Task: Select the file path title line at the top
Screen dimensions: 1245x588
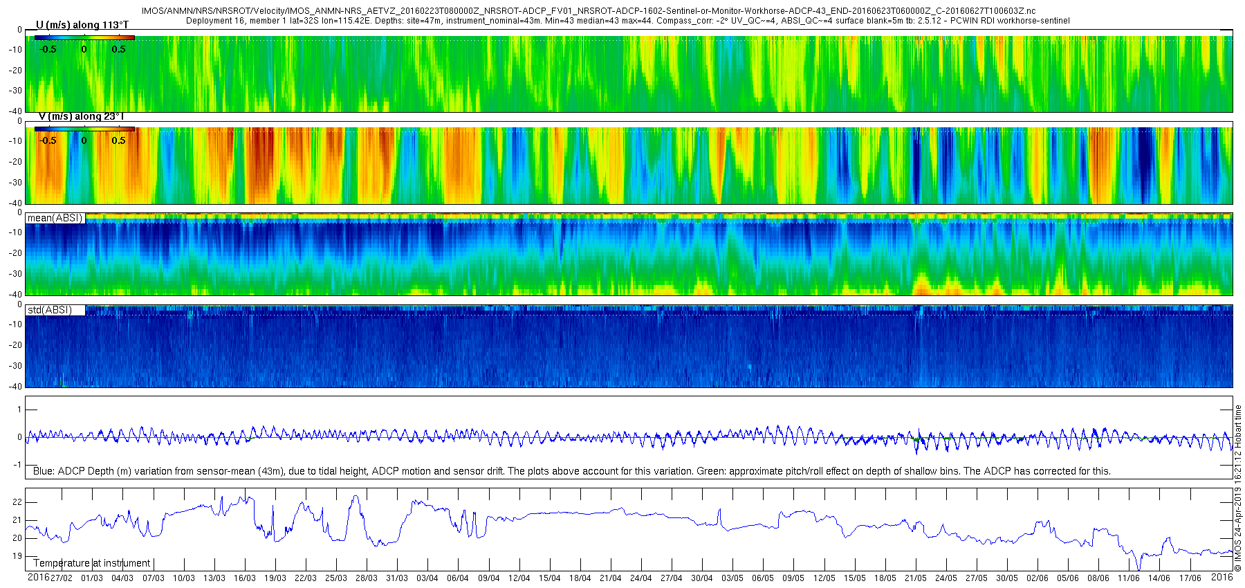Action: click(589, 11)
